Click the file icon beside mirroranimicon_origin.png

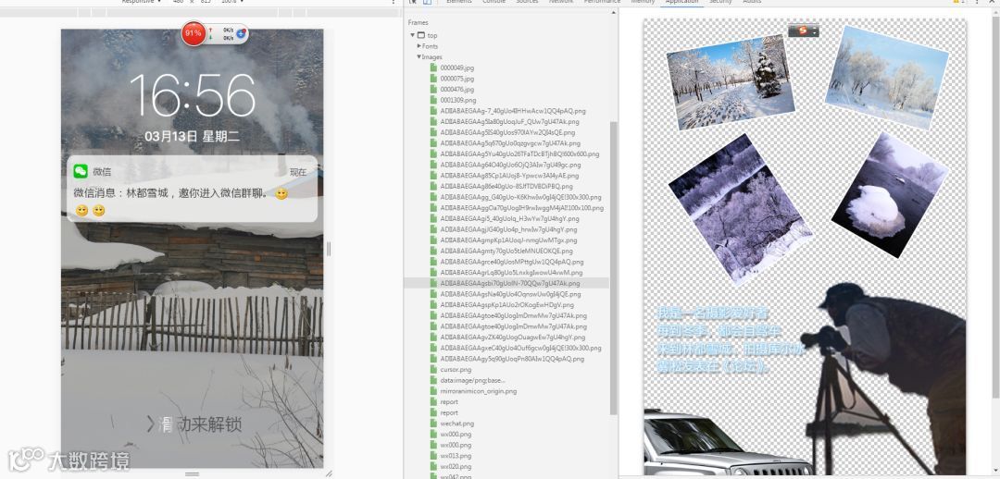click(x=433, y=391)
